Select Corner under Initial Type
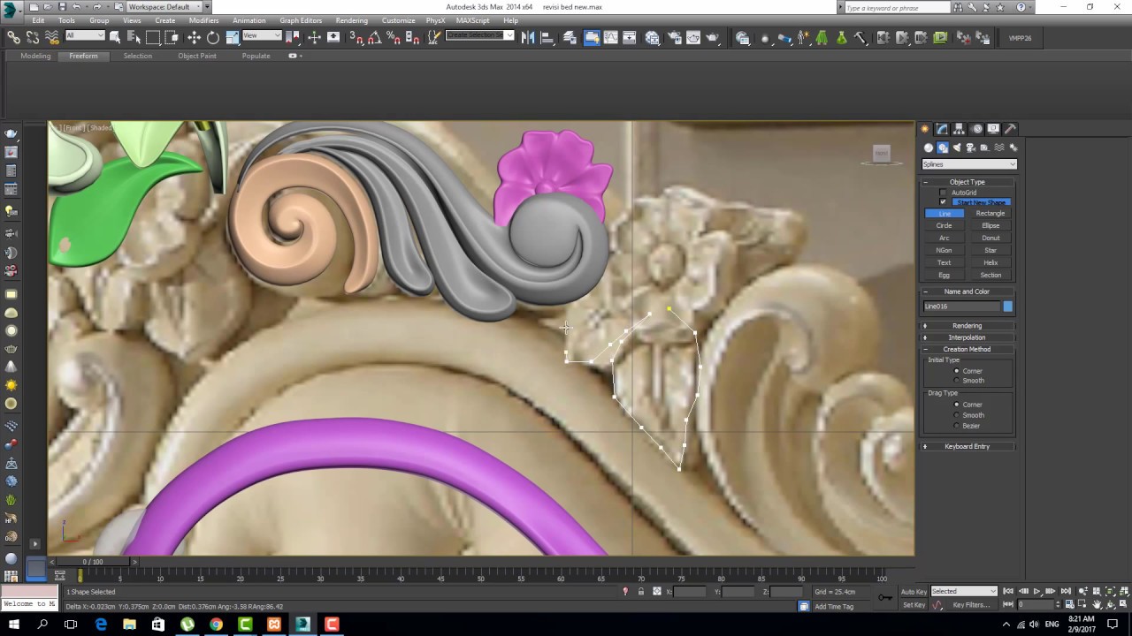The width and height of the screenshot is (1132, 636). coord(957,371)
